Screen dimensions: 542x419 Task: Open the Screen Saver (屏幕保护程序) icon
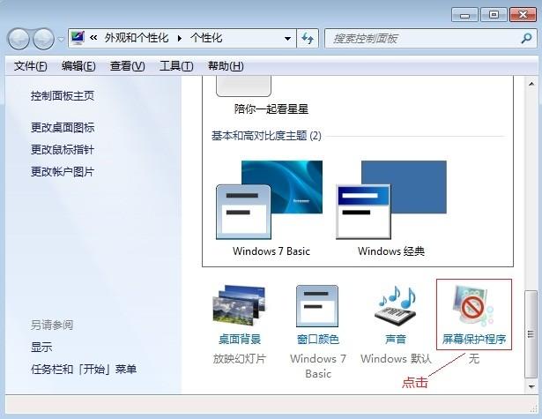coord(473,306)
